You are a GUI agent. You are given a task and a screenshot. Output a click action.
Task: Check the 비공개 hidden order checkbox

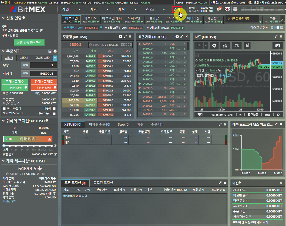click(x=54, y=109)
